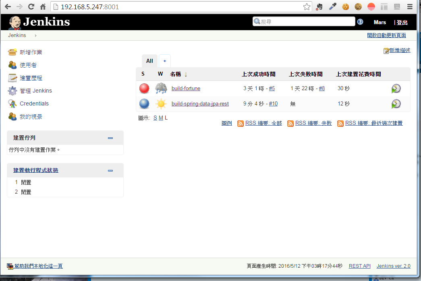Click the 新增作業 box icon
Screen dimensions: 421x281
[x=12, y=52]
